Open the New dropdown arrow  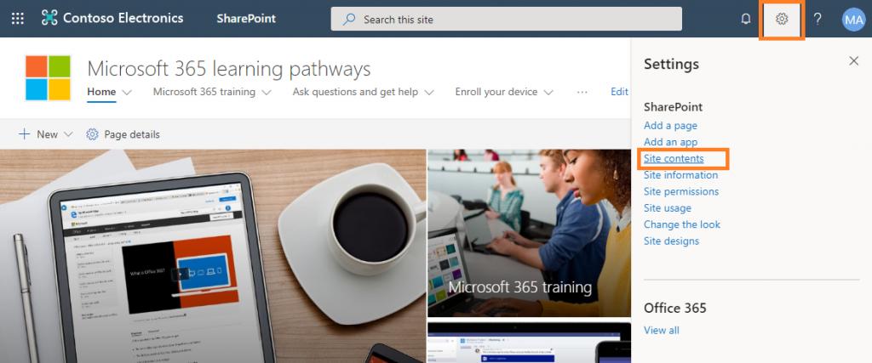click(68, 134)
